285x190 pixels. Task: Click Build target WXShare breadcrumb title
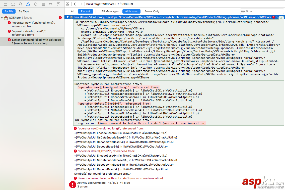pyautogui.click(x=110, y=4)
